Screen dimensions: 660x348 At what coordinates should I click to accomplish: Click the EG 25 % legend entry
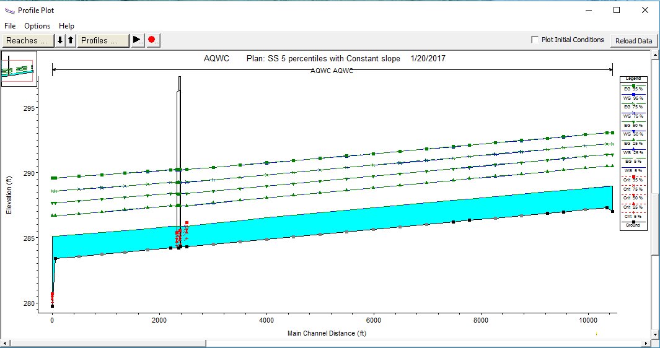[x=633, y=142]
